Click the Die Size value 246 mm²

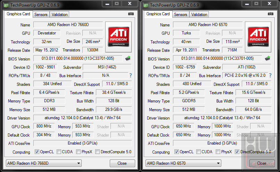(93, 42)
